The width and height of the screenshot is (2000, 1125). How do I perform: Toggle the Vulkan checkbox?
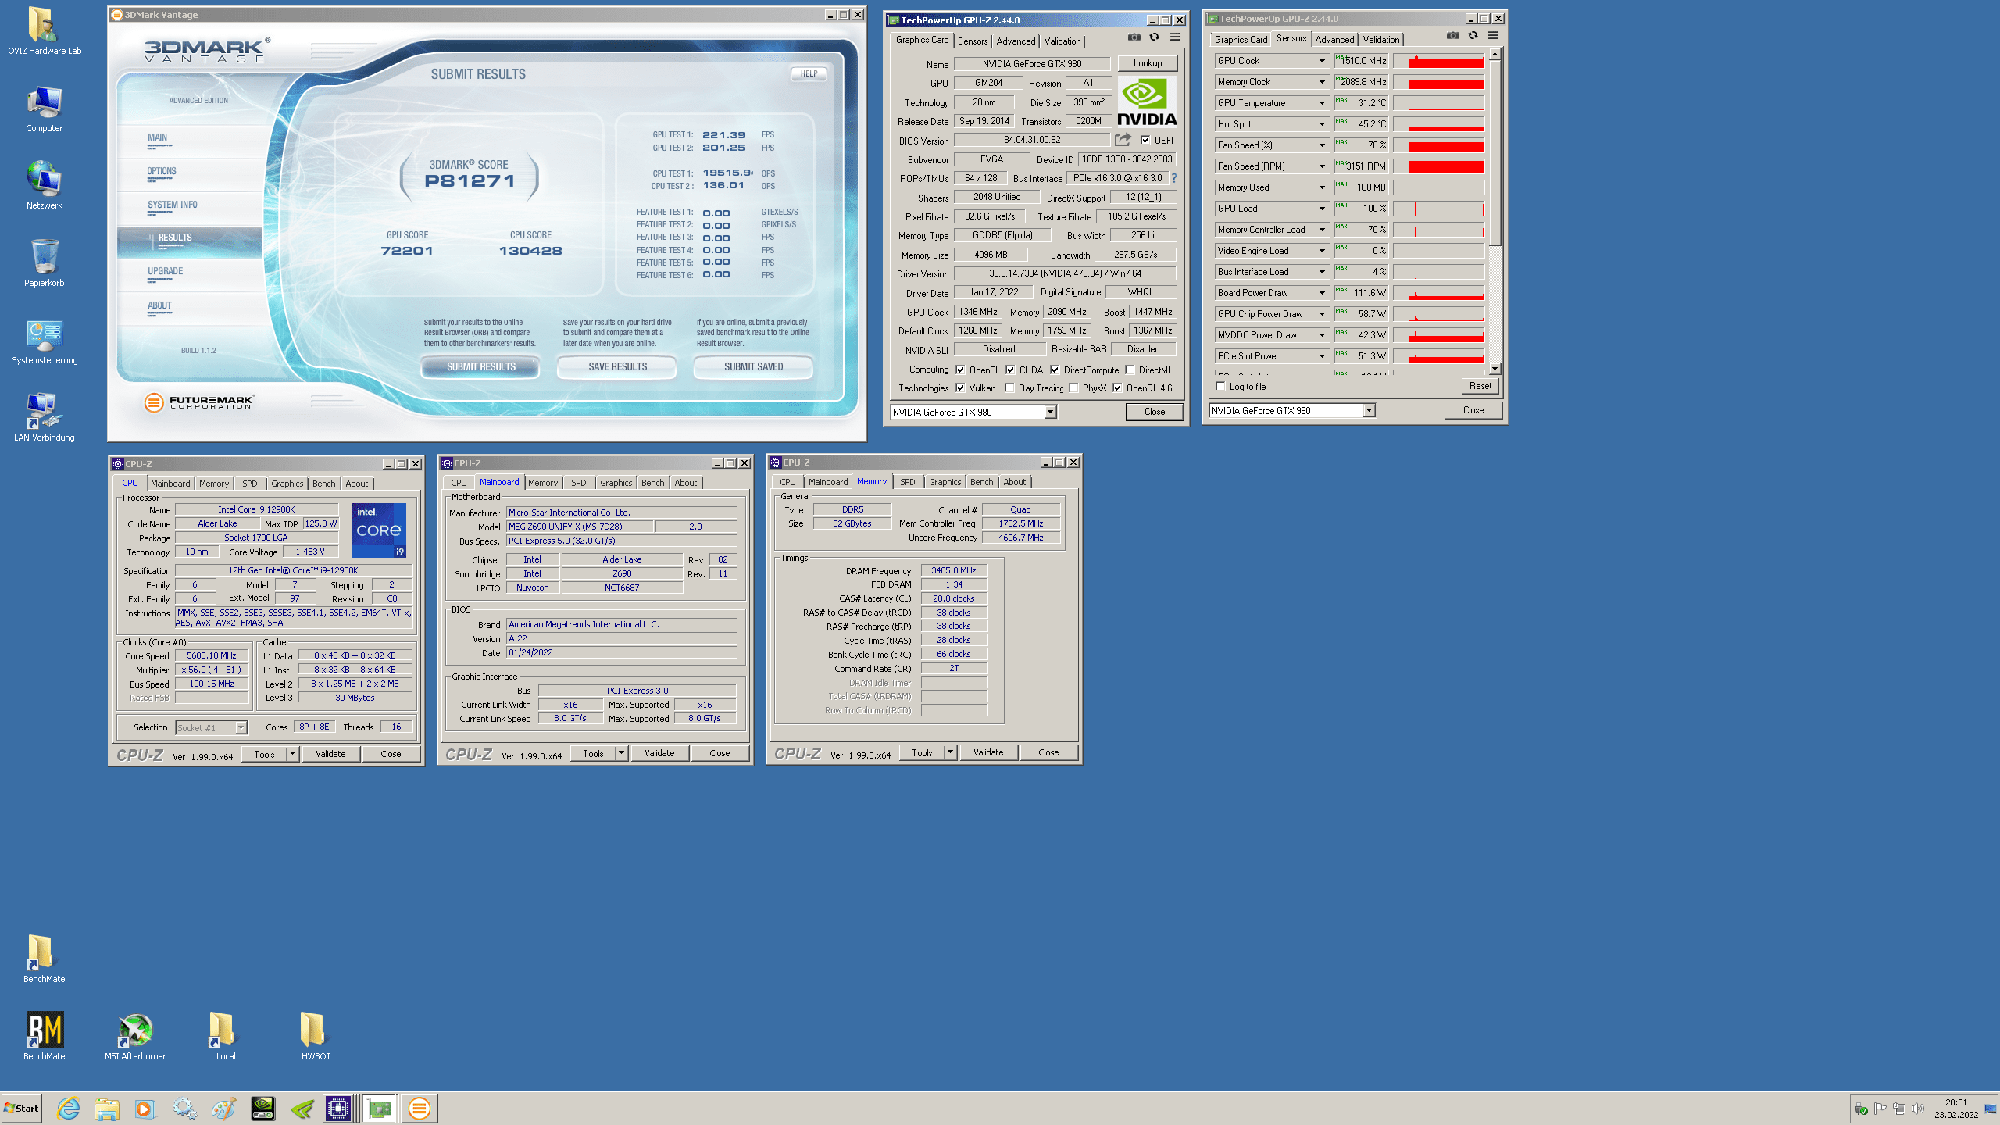coord(960,388)
